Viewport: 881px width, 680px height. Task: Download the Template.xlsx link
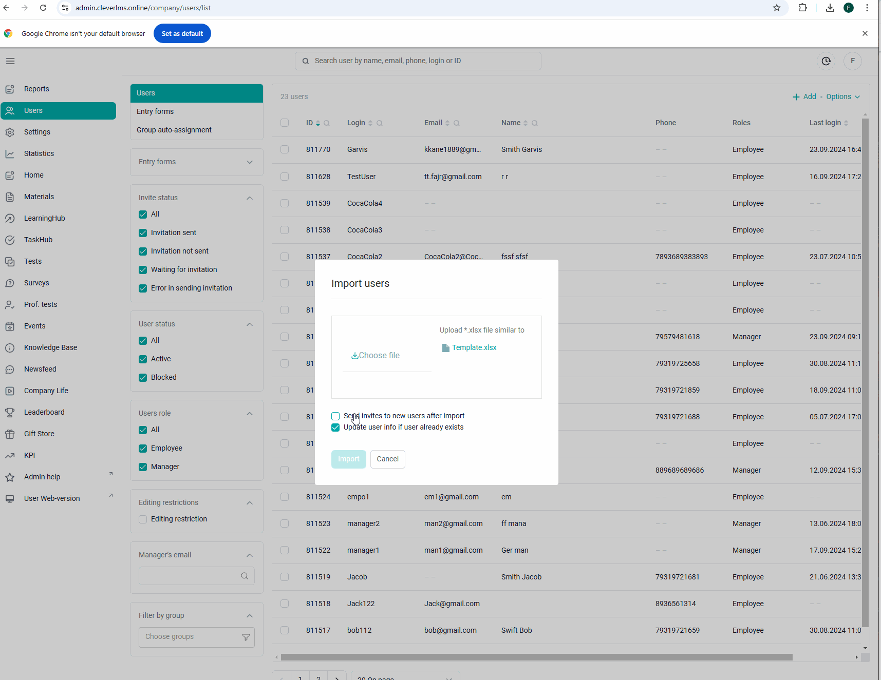474,347
